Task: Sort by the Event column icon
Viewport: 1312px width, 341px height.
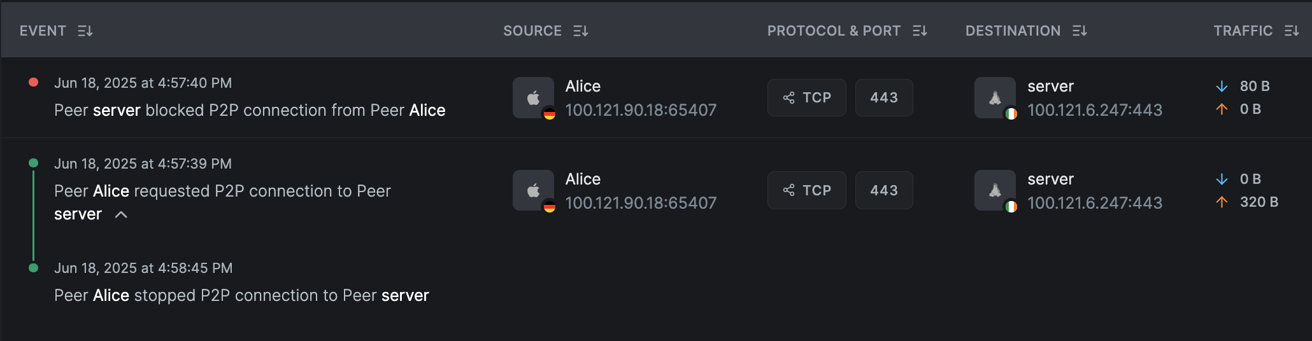Action: [x=85, y=31]
